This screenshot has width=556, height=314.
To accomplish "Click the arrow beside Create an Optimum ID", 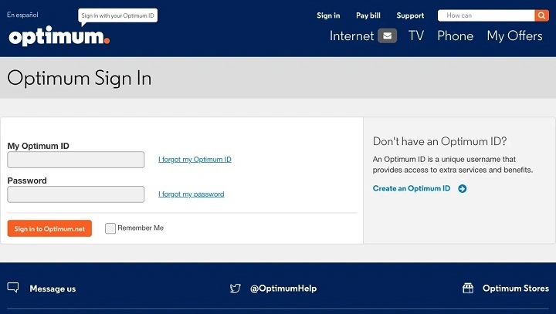I will 462,188.
